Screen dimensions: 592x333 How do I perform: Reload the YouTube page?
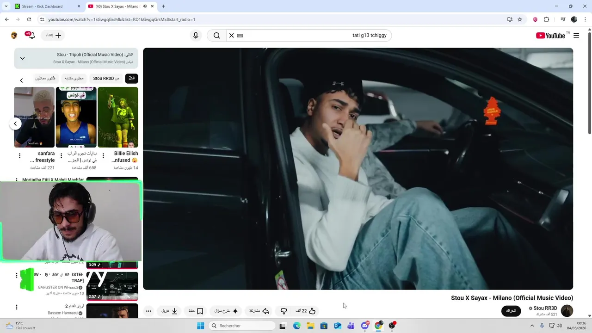[29, 19]
